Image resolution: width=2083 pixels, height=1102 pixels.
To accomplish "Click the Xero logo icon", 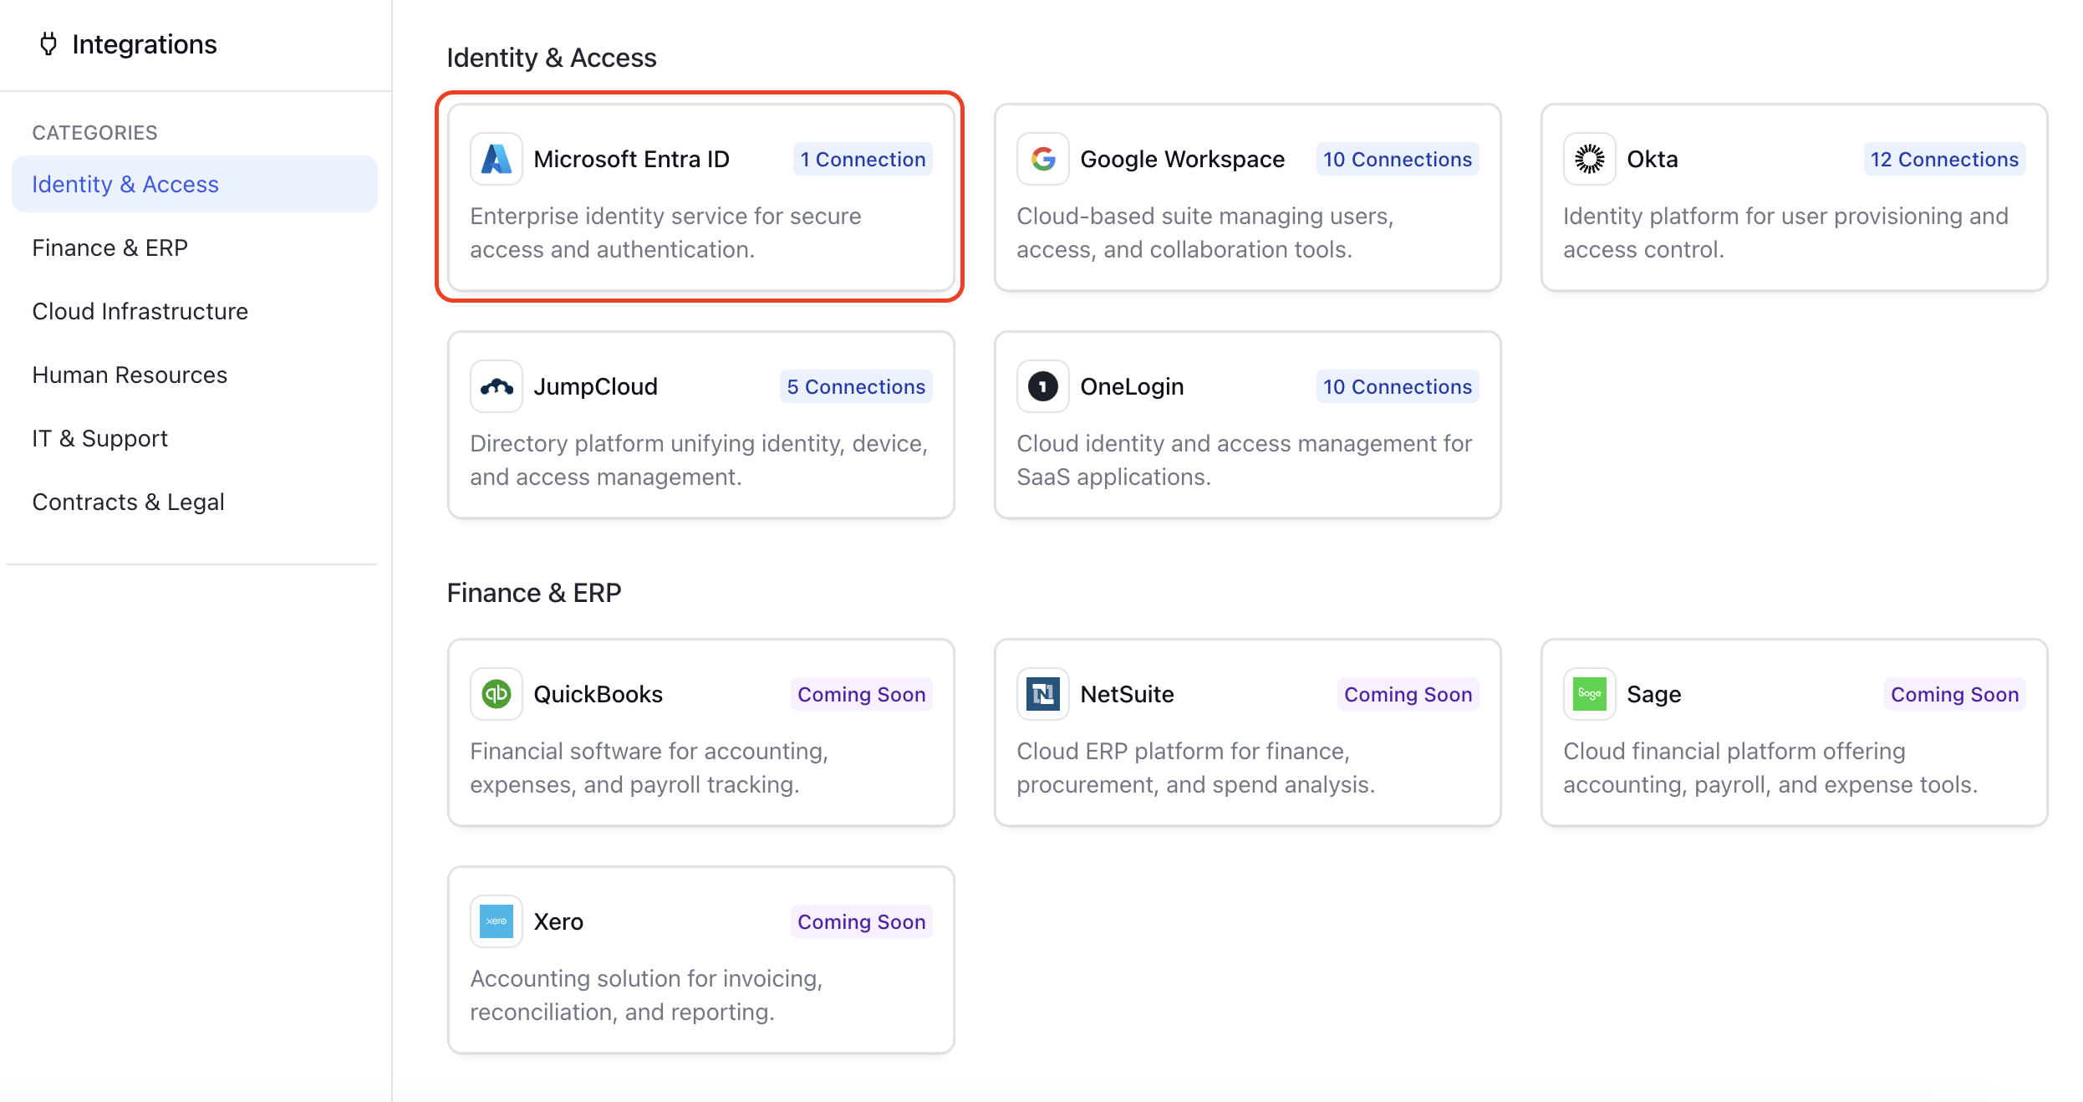I will pos(497,921).
